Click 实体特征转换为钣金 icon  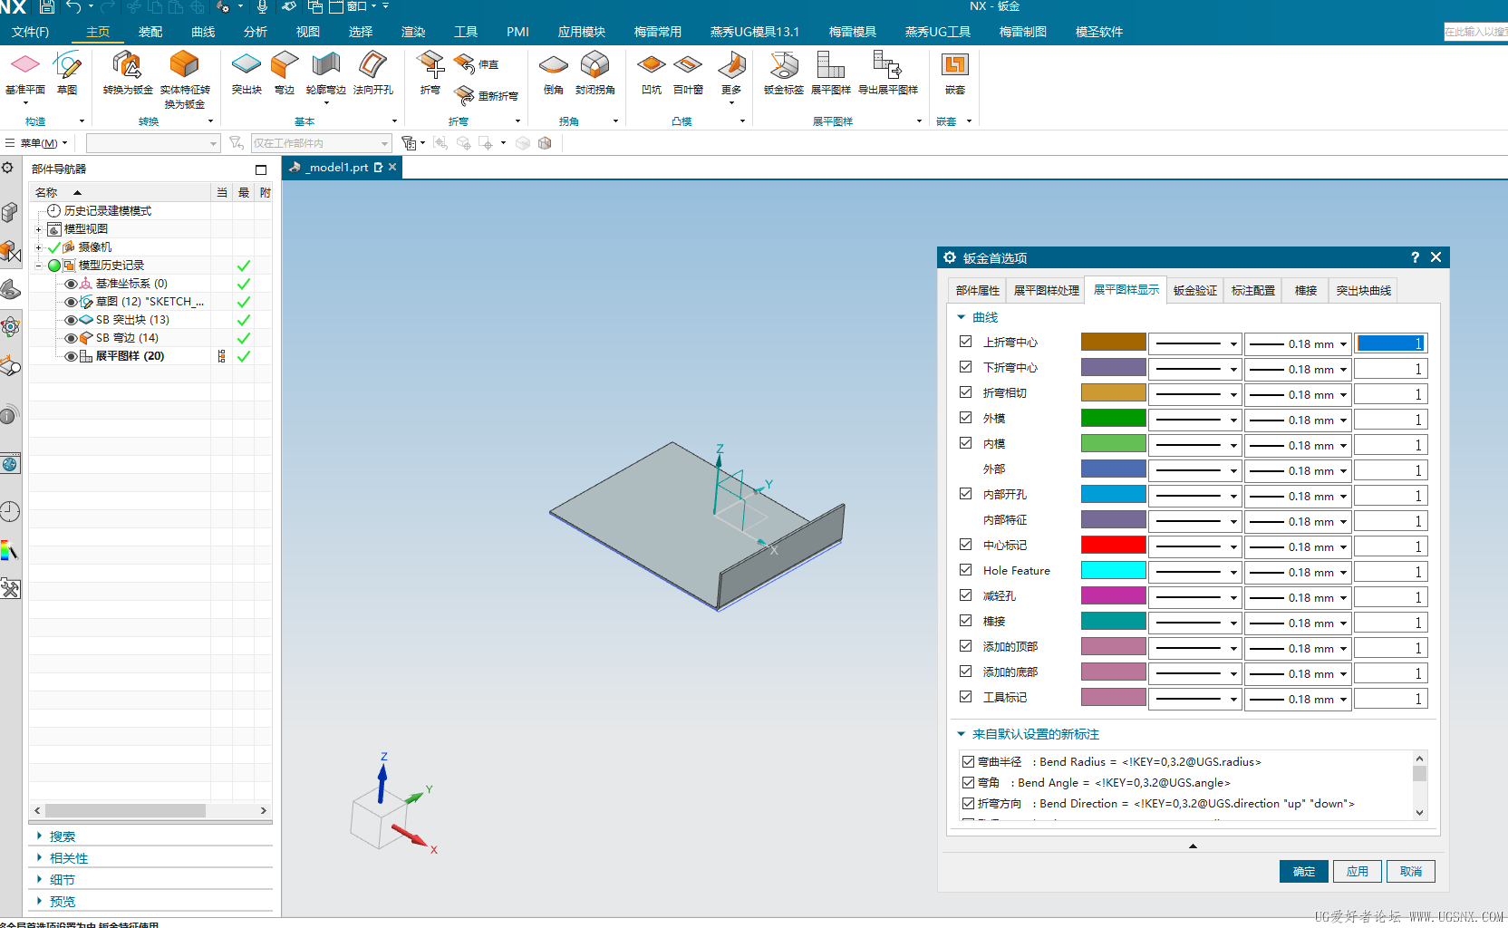185,80
